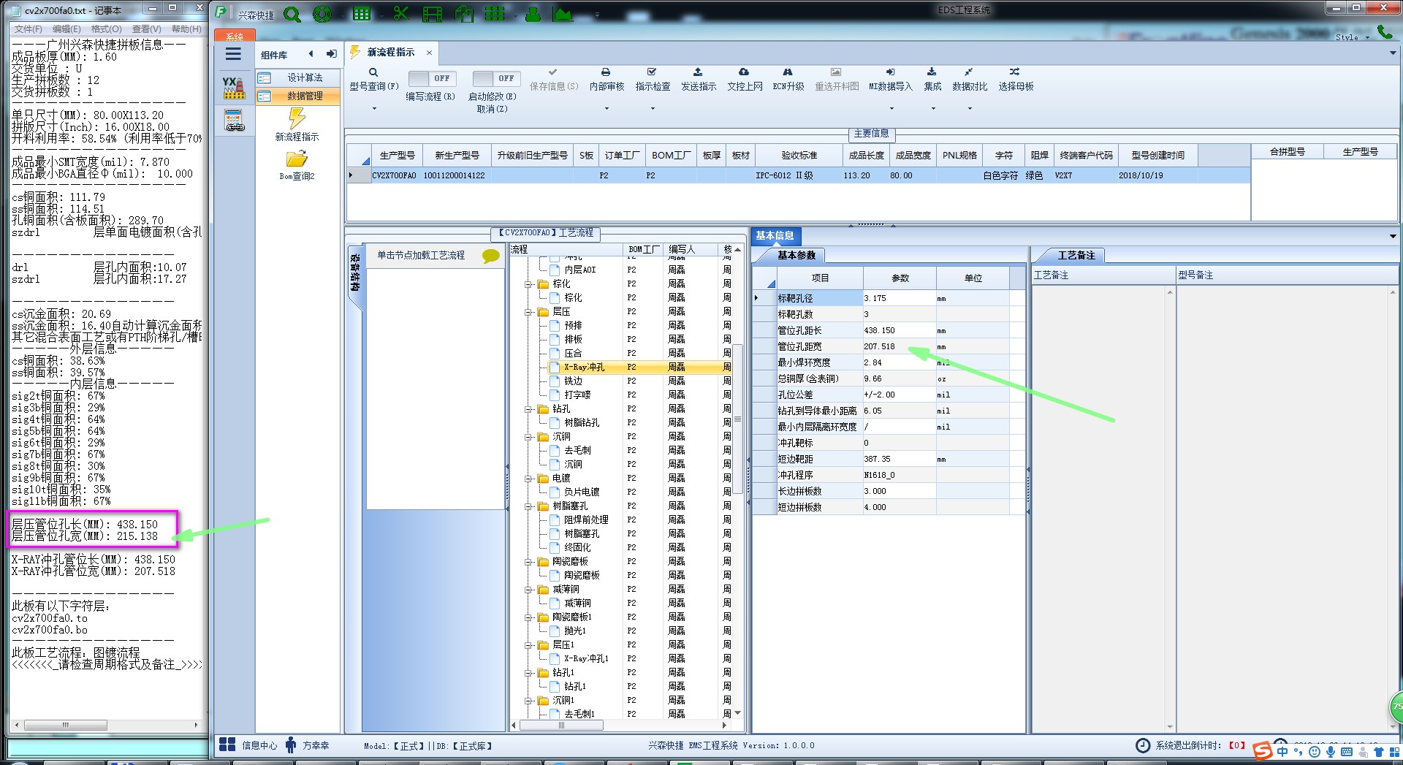Select 数据管理 in component library
Screen dimensions: 1403x765
[x=297, y=96]
